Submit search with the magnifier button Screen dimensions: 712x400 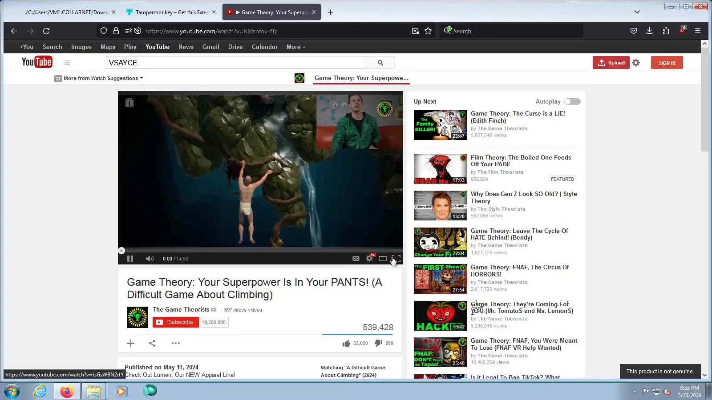(x=380, y=63)
